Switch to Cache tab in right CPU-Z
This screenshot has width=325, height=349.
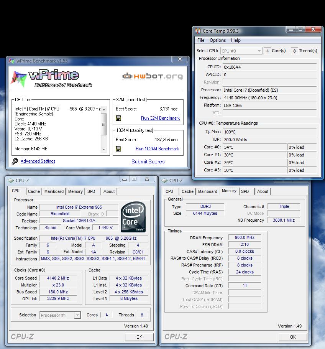187,191
